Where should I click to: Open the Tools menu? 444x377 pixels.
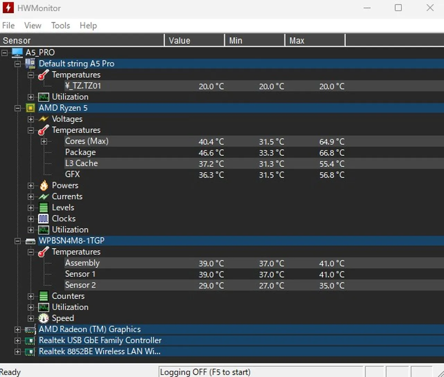coord(60,26)
